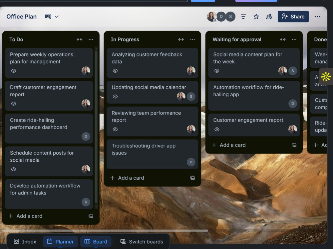Image resolution: width=333 pixels, height=249 pixels.
Task: Create from template in Waiting for approval
Action: pos(294,145)
